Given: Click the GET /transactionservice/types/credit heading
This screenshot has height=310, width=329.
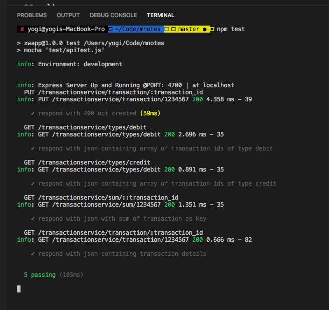Looking at the screenshot, I should (87, 163).
